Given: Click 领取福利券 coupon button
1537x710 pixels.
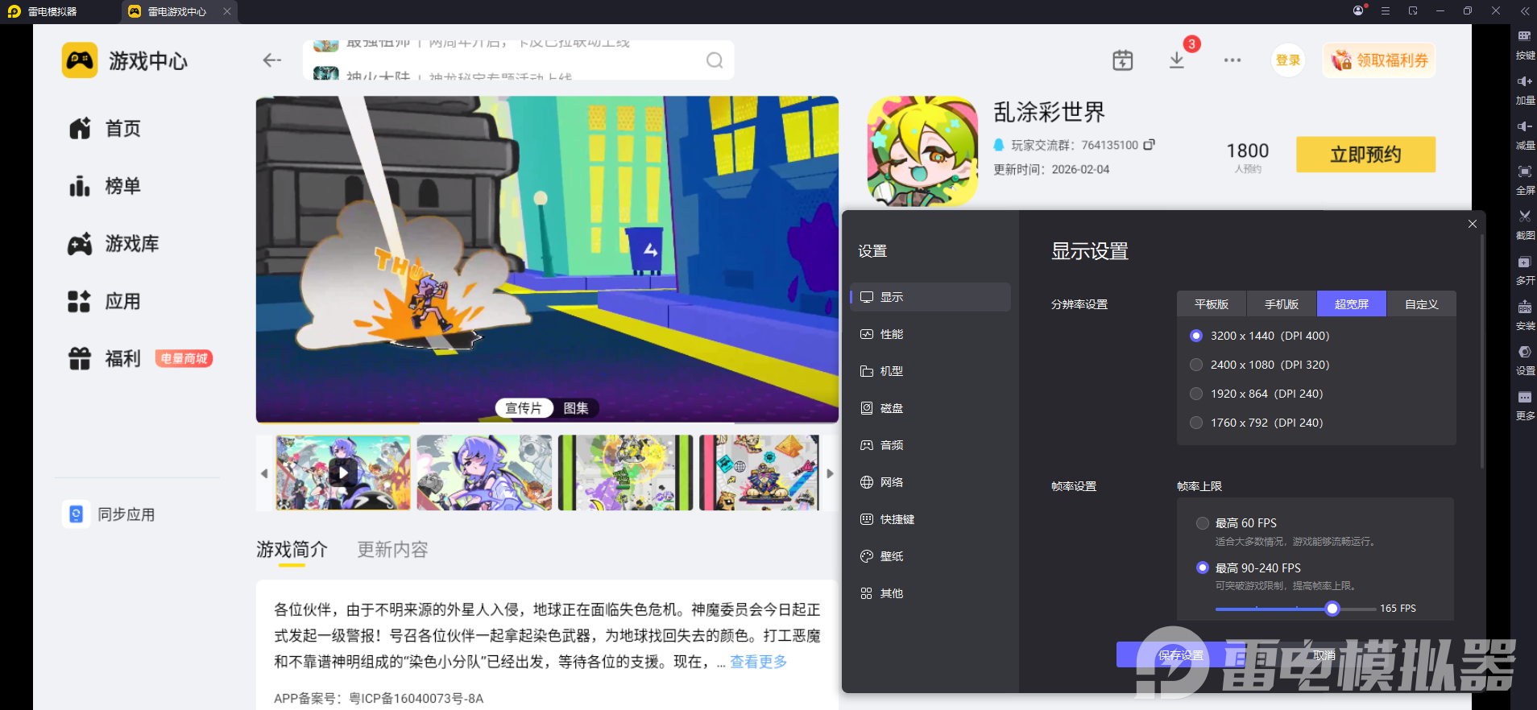Looking at the screenshot, I should click(1379, 60).
